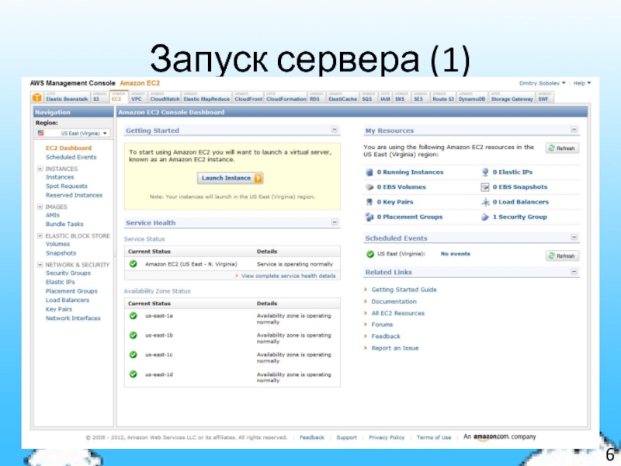
Task: Open Spot Requests in navigation
Action: 67,186
